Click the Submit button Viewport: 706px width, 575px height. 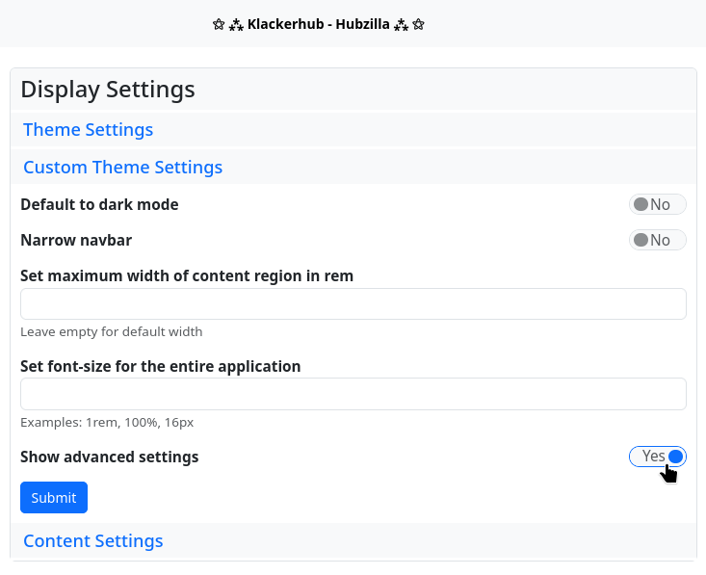54,498
